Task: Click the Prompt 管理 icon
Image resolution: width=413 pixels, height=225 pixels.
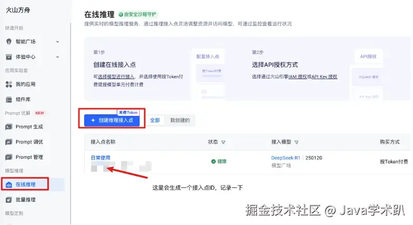Action: tap(9, 157)
